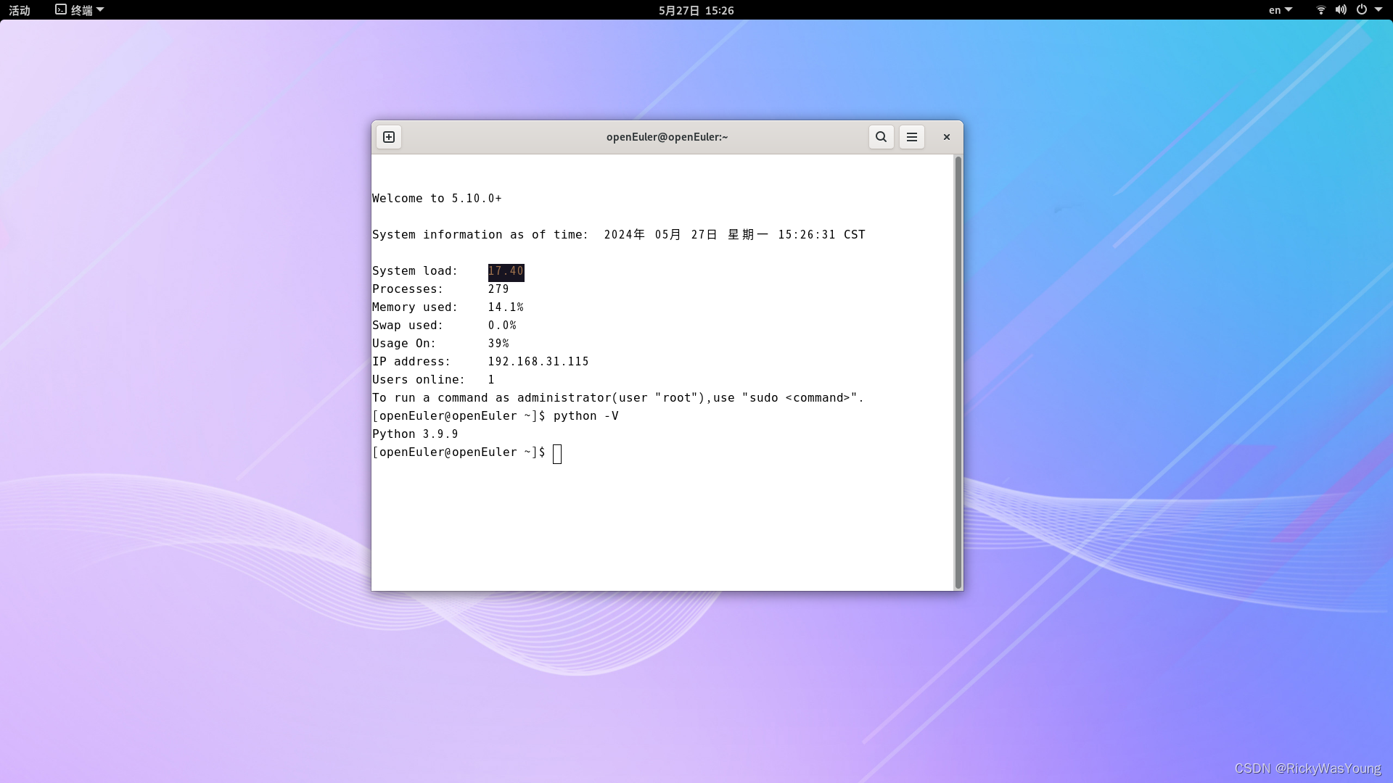This screenshot has height=783, width=1393.
Task: Click at the terminal prompt cursor
Action: [557, 454]
